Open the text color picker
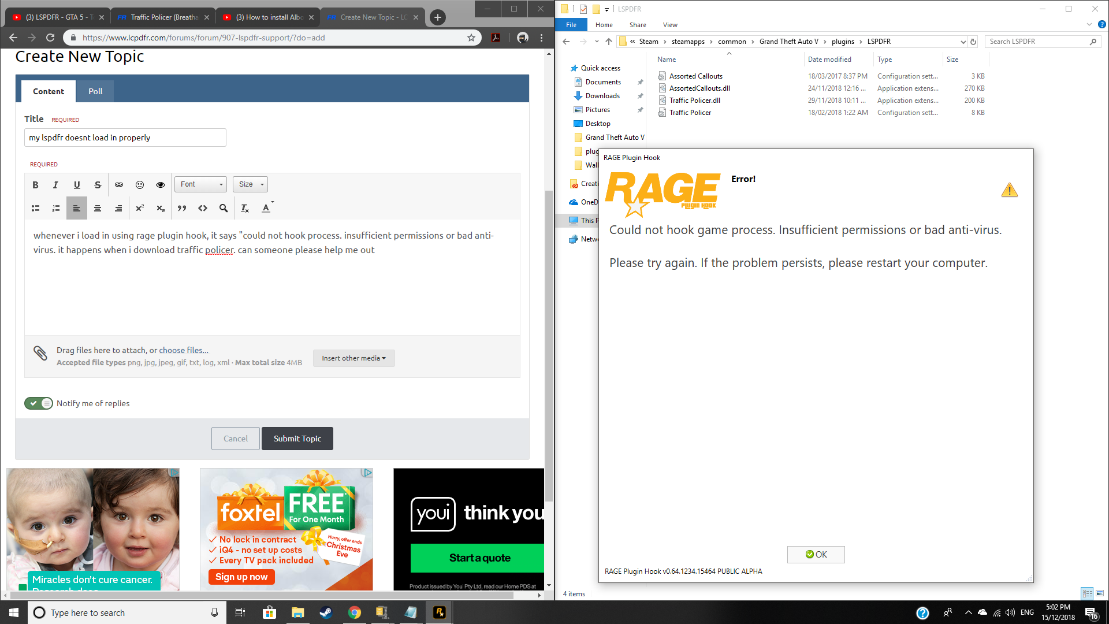 pyautogui.click(x=266, y=209)
